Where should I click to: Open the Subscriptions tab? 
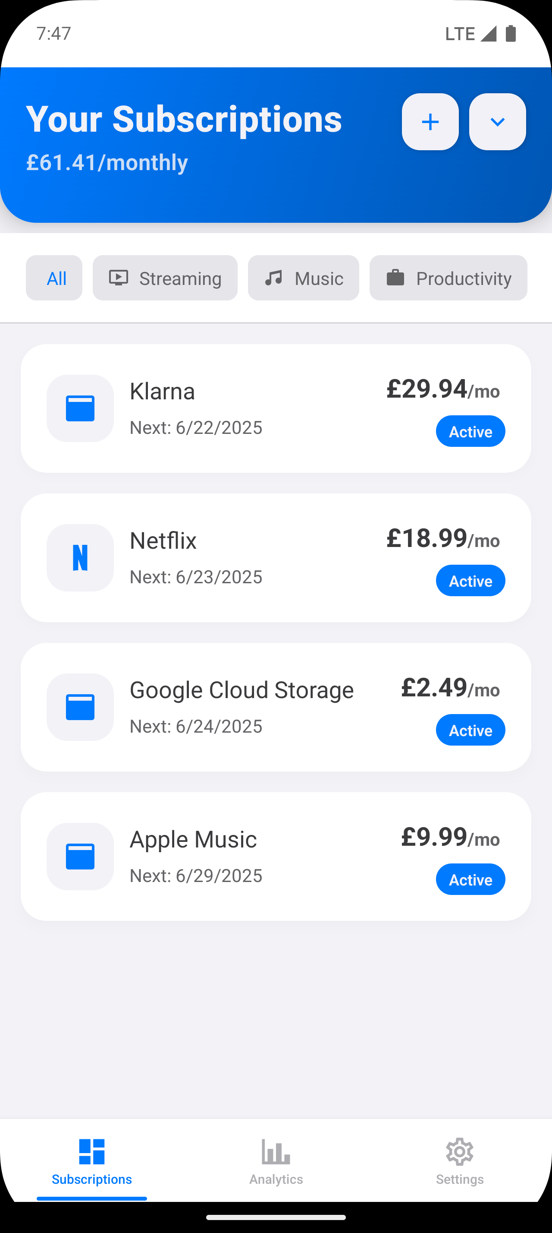click(x=92, y=1160)
